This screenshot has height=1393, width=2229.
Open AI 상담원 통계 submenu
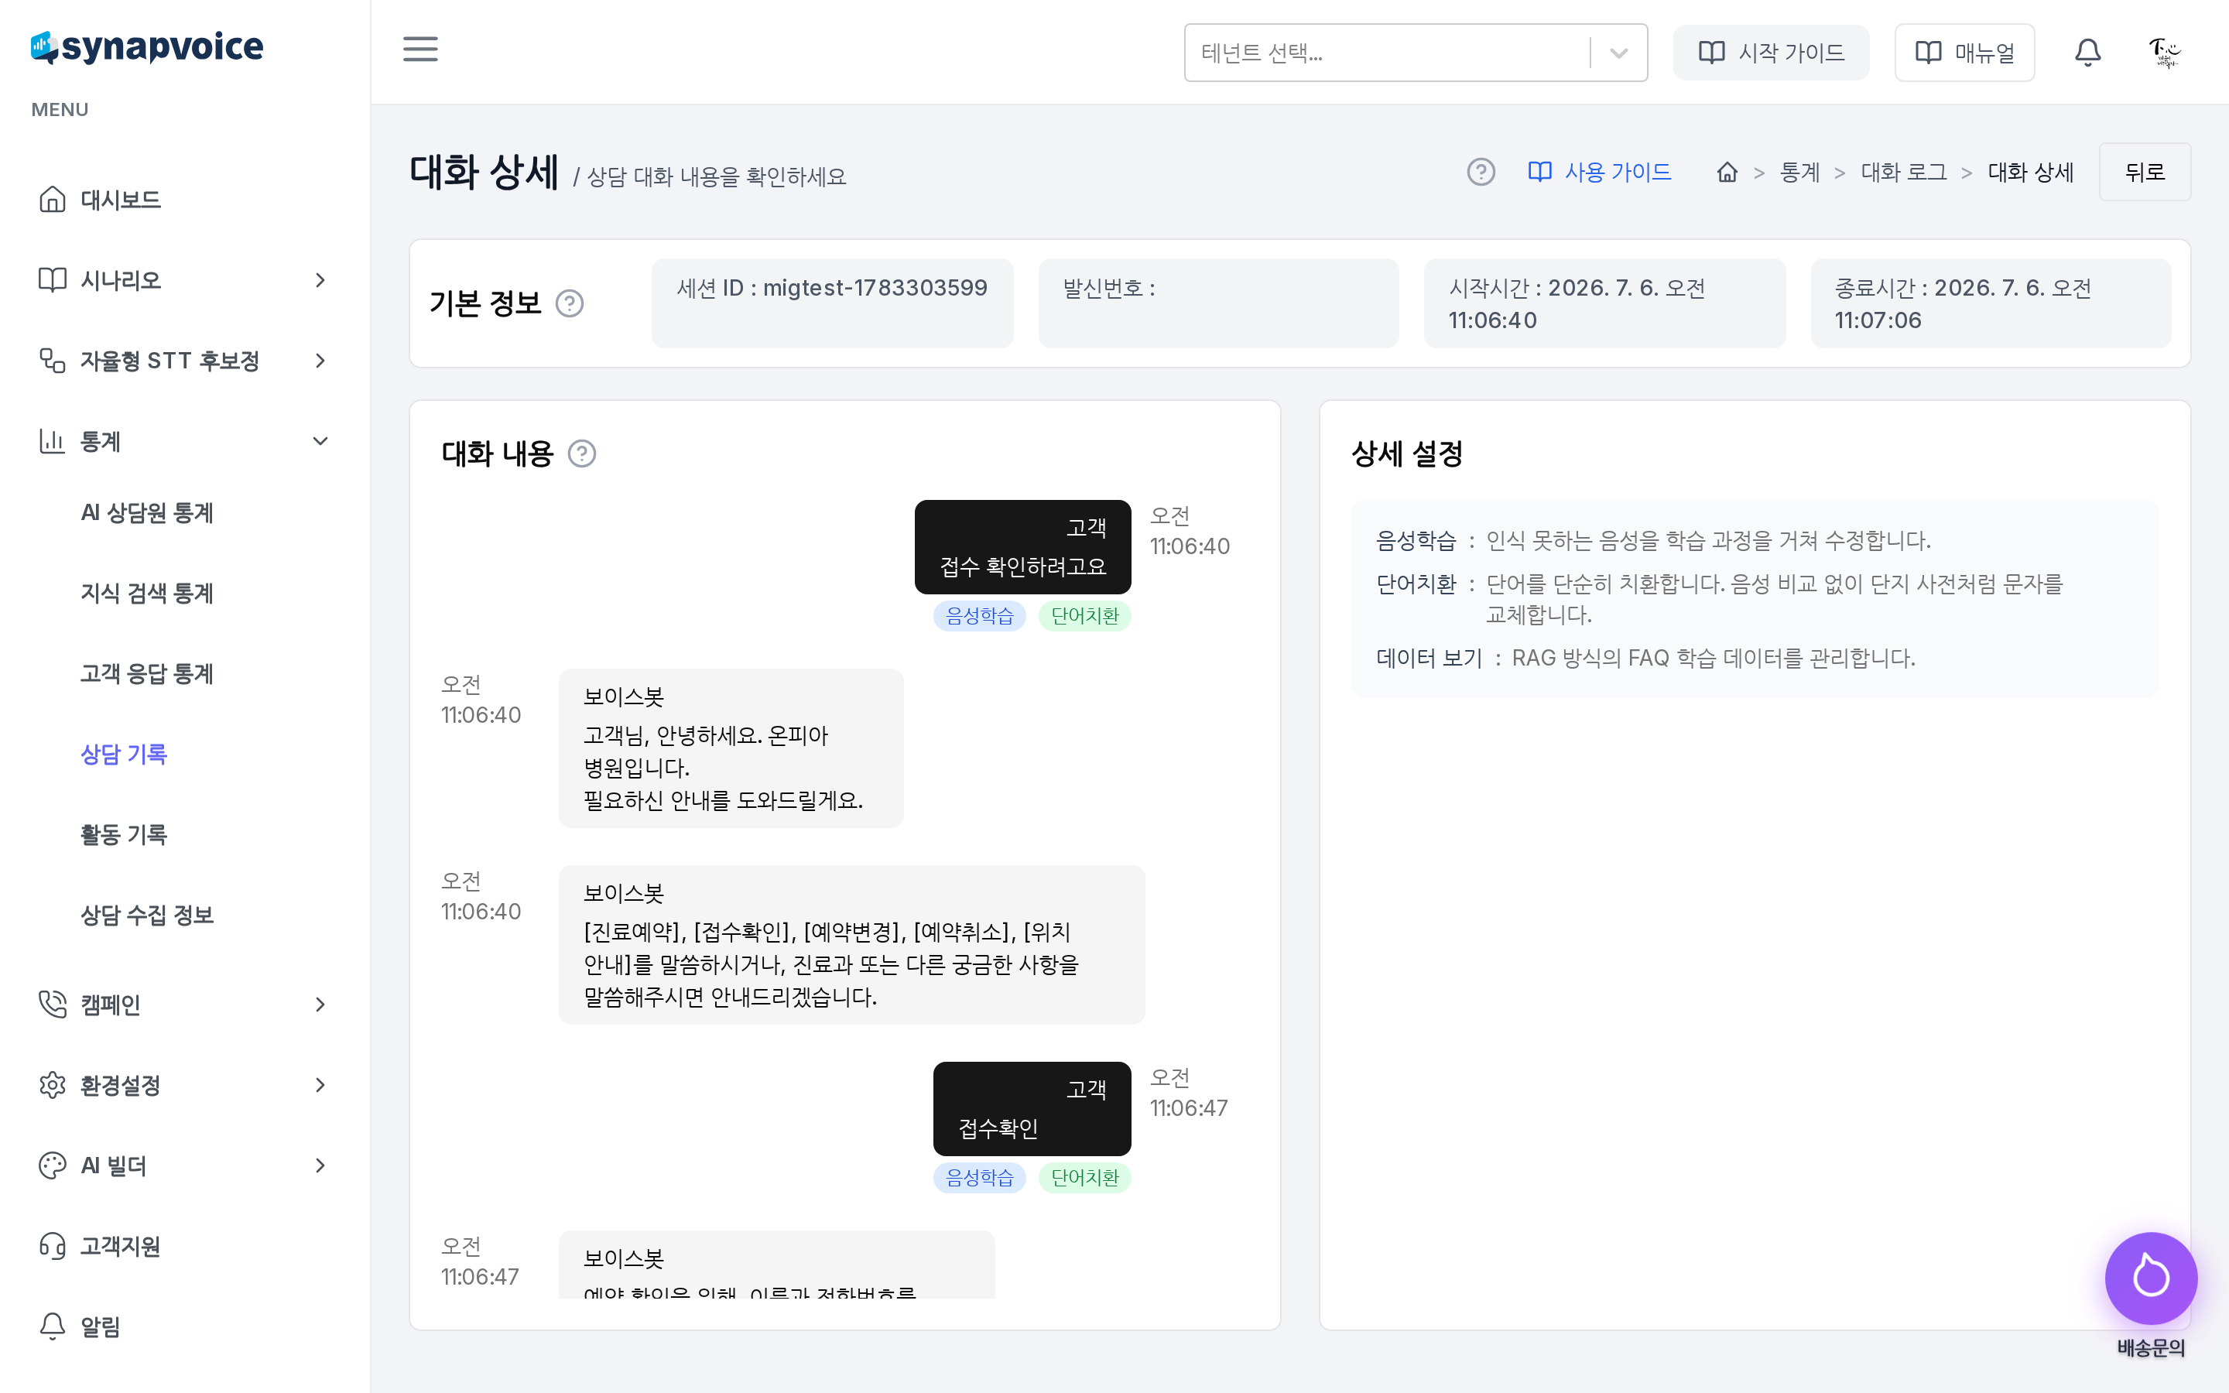147,512
